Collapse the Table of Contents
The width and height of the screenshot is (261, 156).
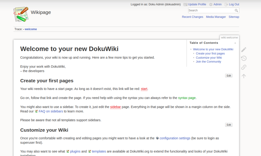pos(235,43)
